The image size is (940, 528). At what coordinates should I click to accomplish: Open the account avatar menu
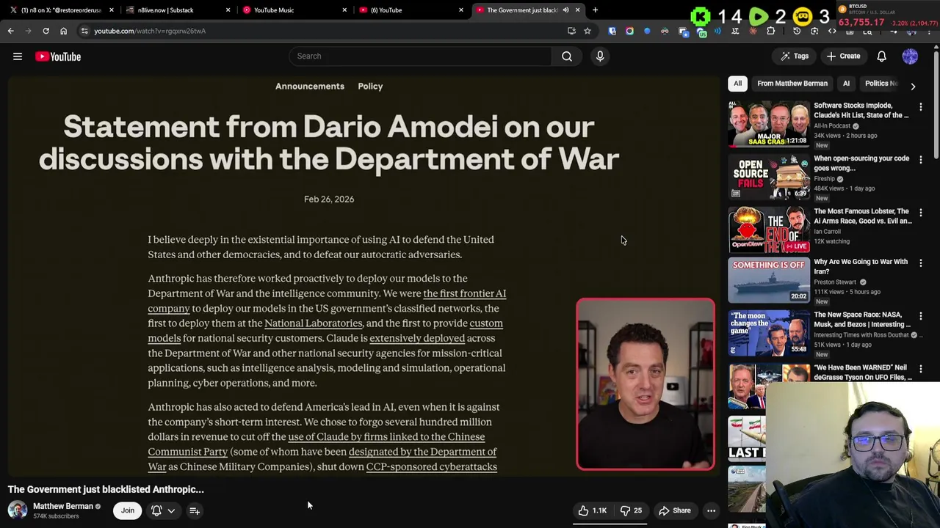910,56
